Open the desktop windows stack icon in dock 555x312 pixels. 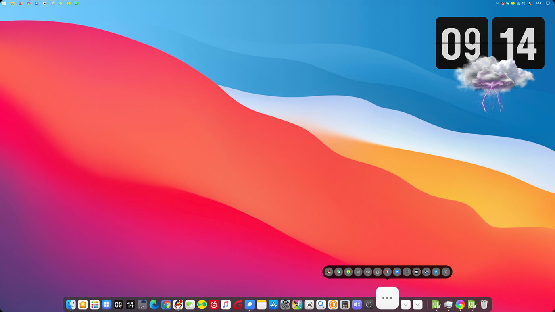tap(448, 304)
